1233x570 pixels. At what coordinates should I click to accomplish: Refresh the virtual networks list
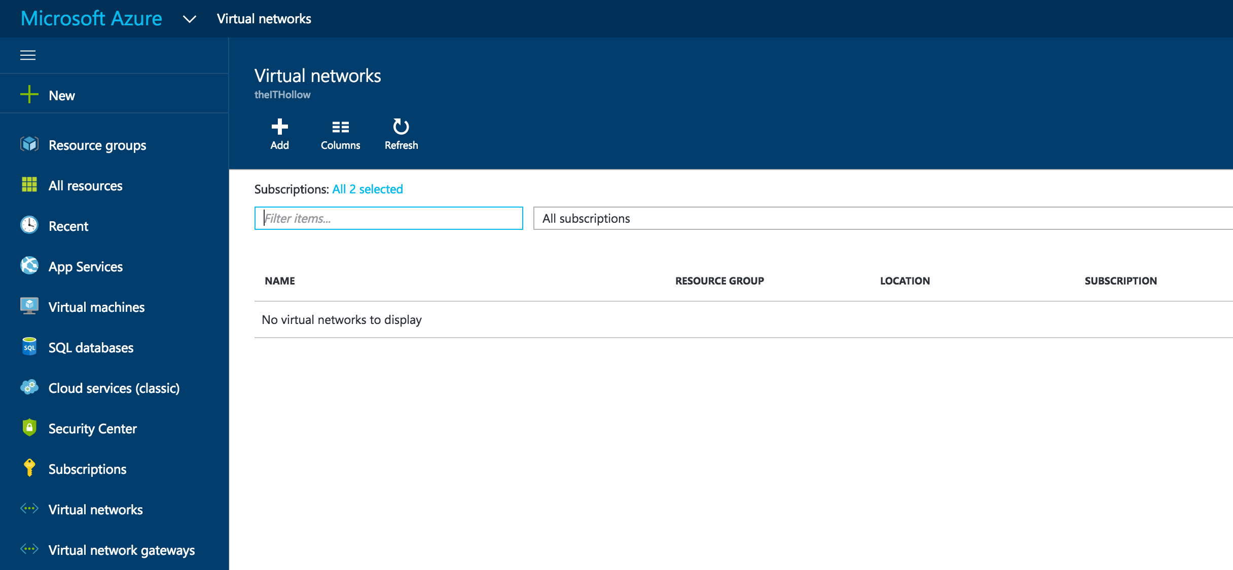[401, 135]
